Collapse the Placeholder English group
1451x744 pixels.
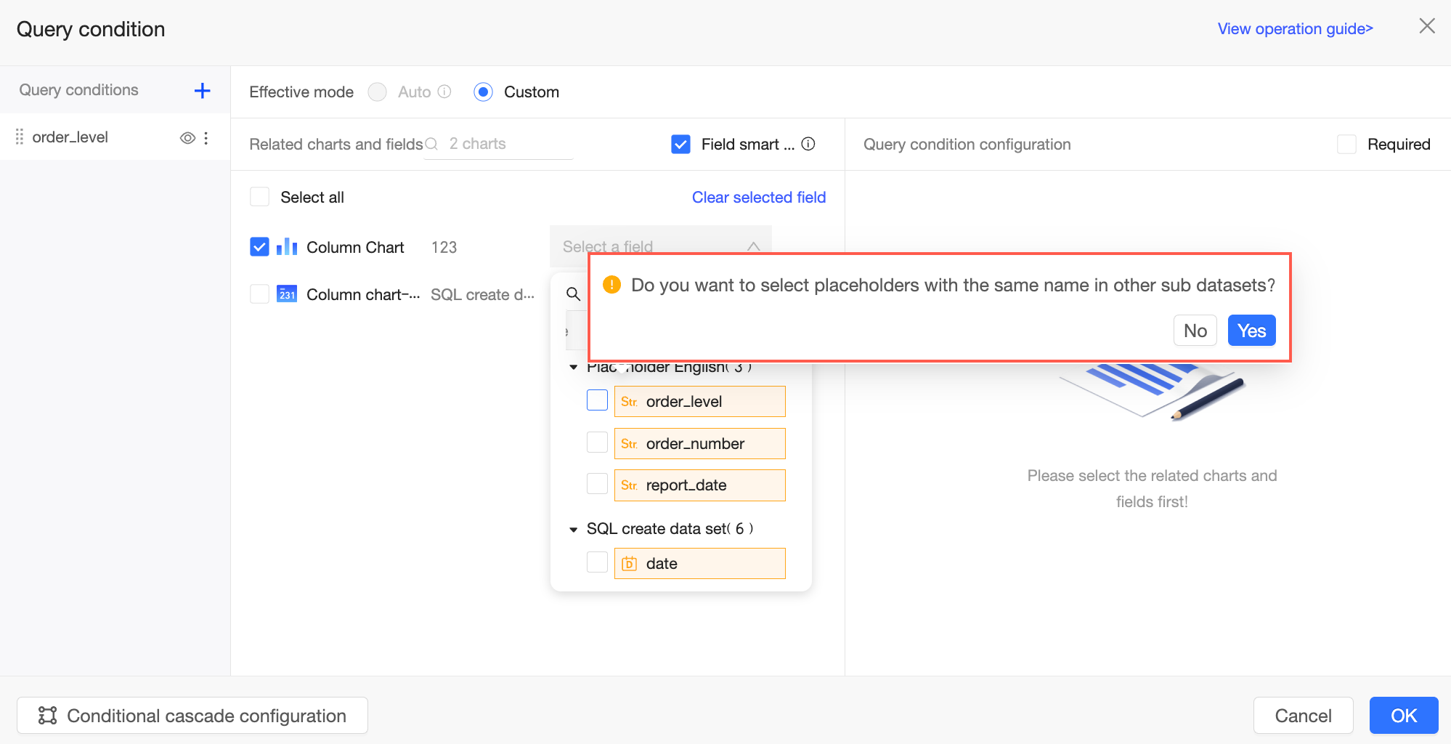pos(574,368)
